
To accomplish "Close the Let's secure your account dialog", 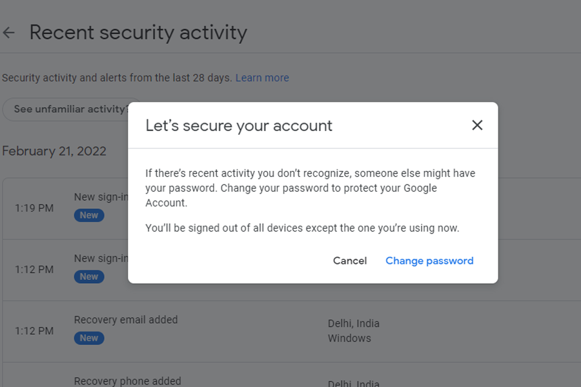I will tap(477, 125).
